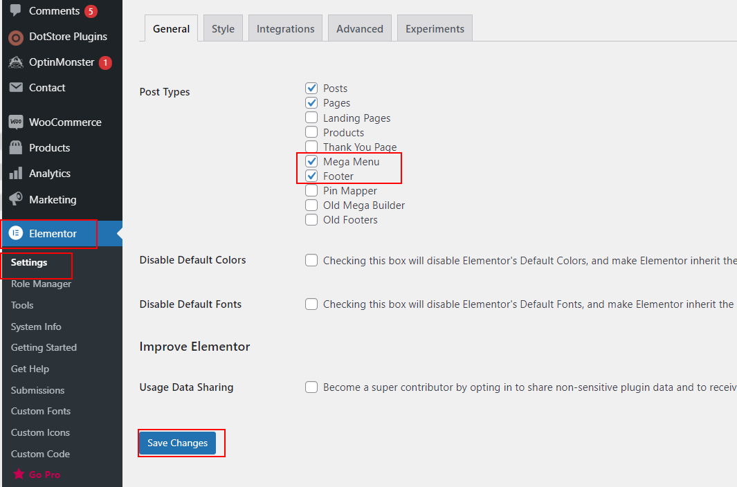737x487 pixels.
Task: Check the Old Mega Builder checkbox
Action: pyautogui.click(x=311, y=205)
